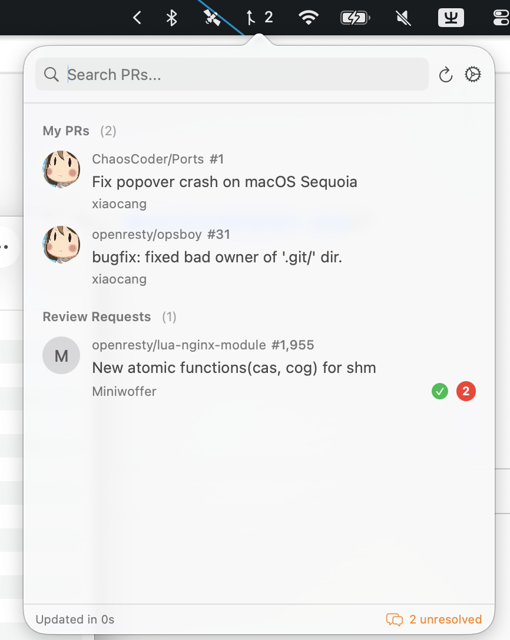The width and height of the screenshot is (510, 640).
Task: Click the Wi-Fi icon in menu bar
Action: coord(309,18)
